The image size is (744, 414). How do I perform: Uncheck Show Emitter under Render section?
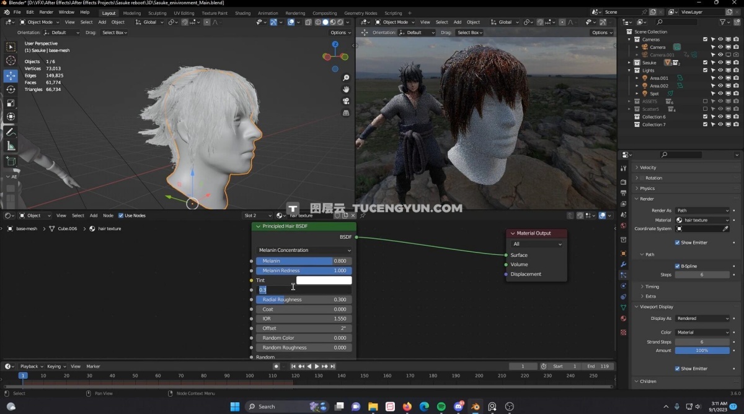click(x=678, y=243)
